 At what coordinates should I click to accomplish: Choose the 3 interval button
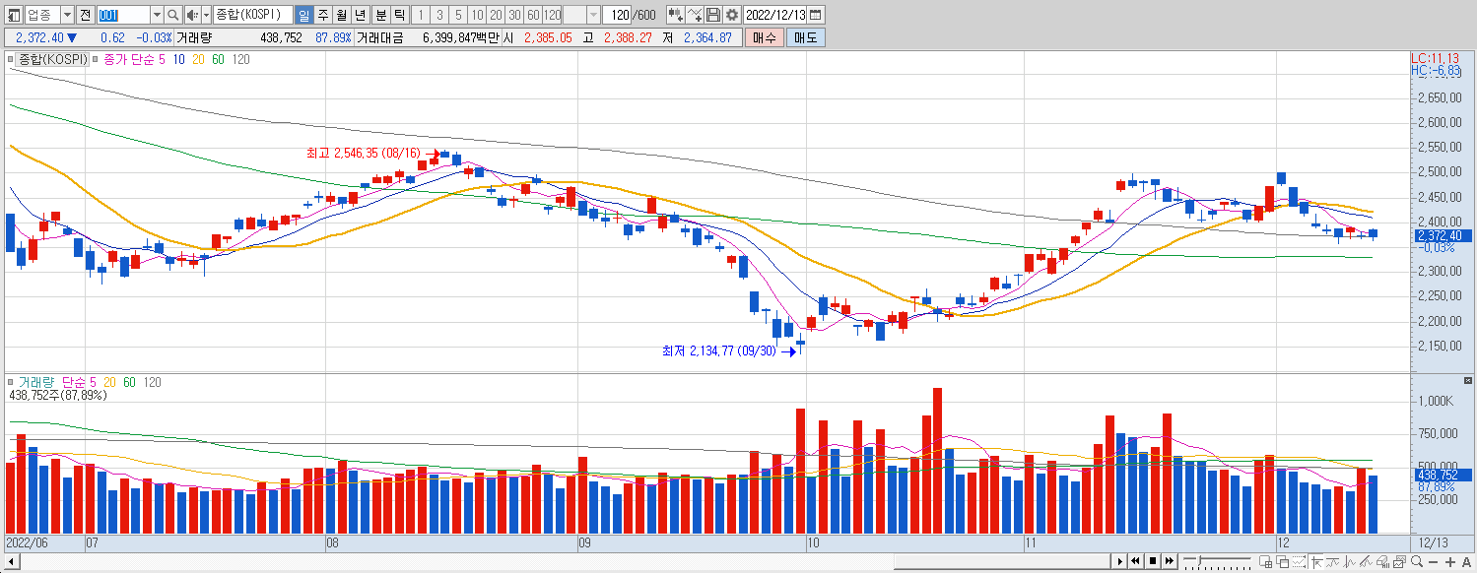(439, 15)
